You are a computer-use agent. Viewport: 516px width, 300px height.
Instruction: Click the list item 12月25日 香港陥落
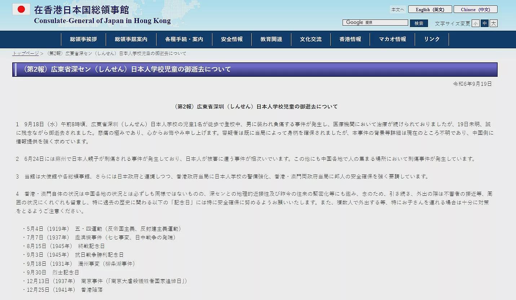[62, 290]
